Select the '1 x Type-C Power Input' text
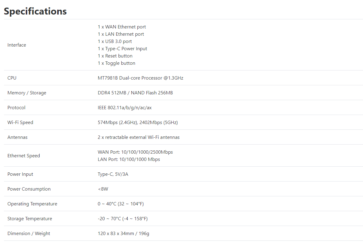The width and height of the screenshot is (363, 242). click(122, 49)
